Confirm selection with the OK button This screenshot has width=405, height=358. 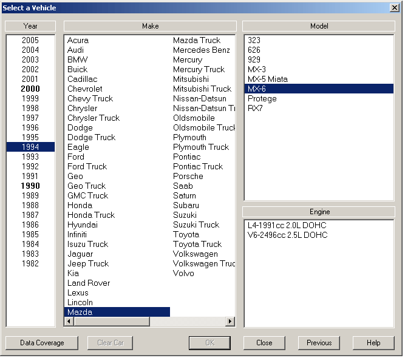coord(209,343)
